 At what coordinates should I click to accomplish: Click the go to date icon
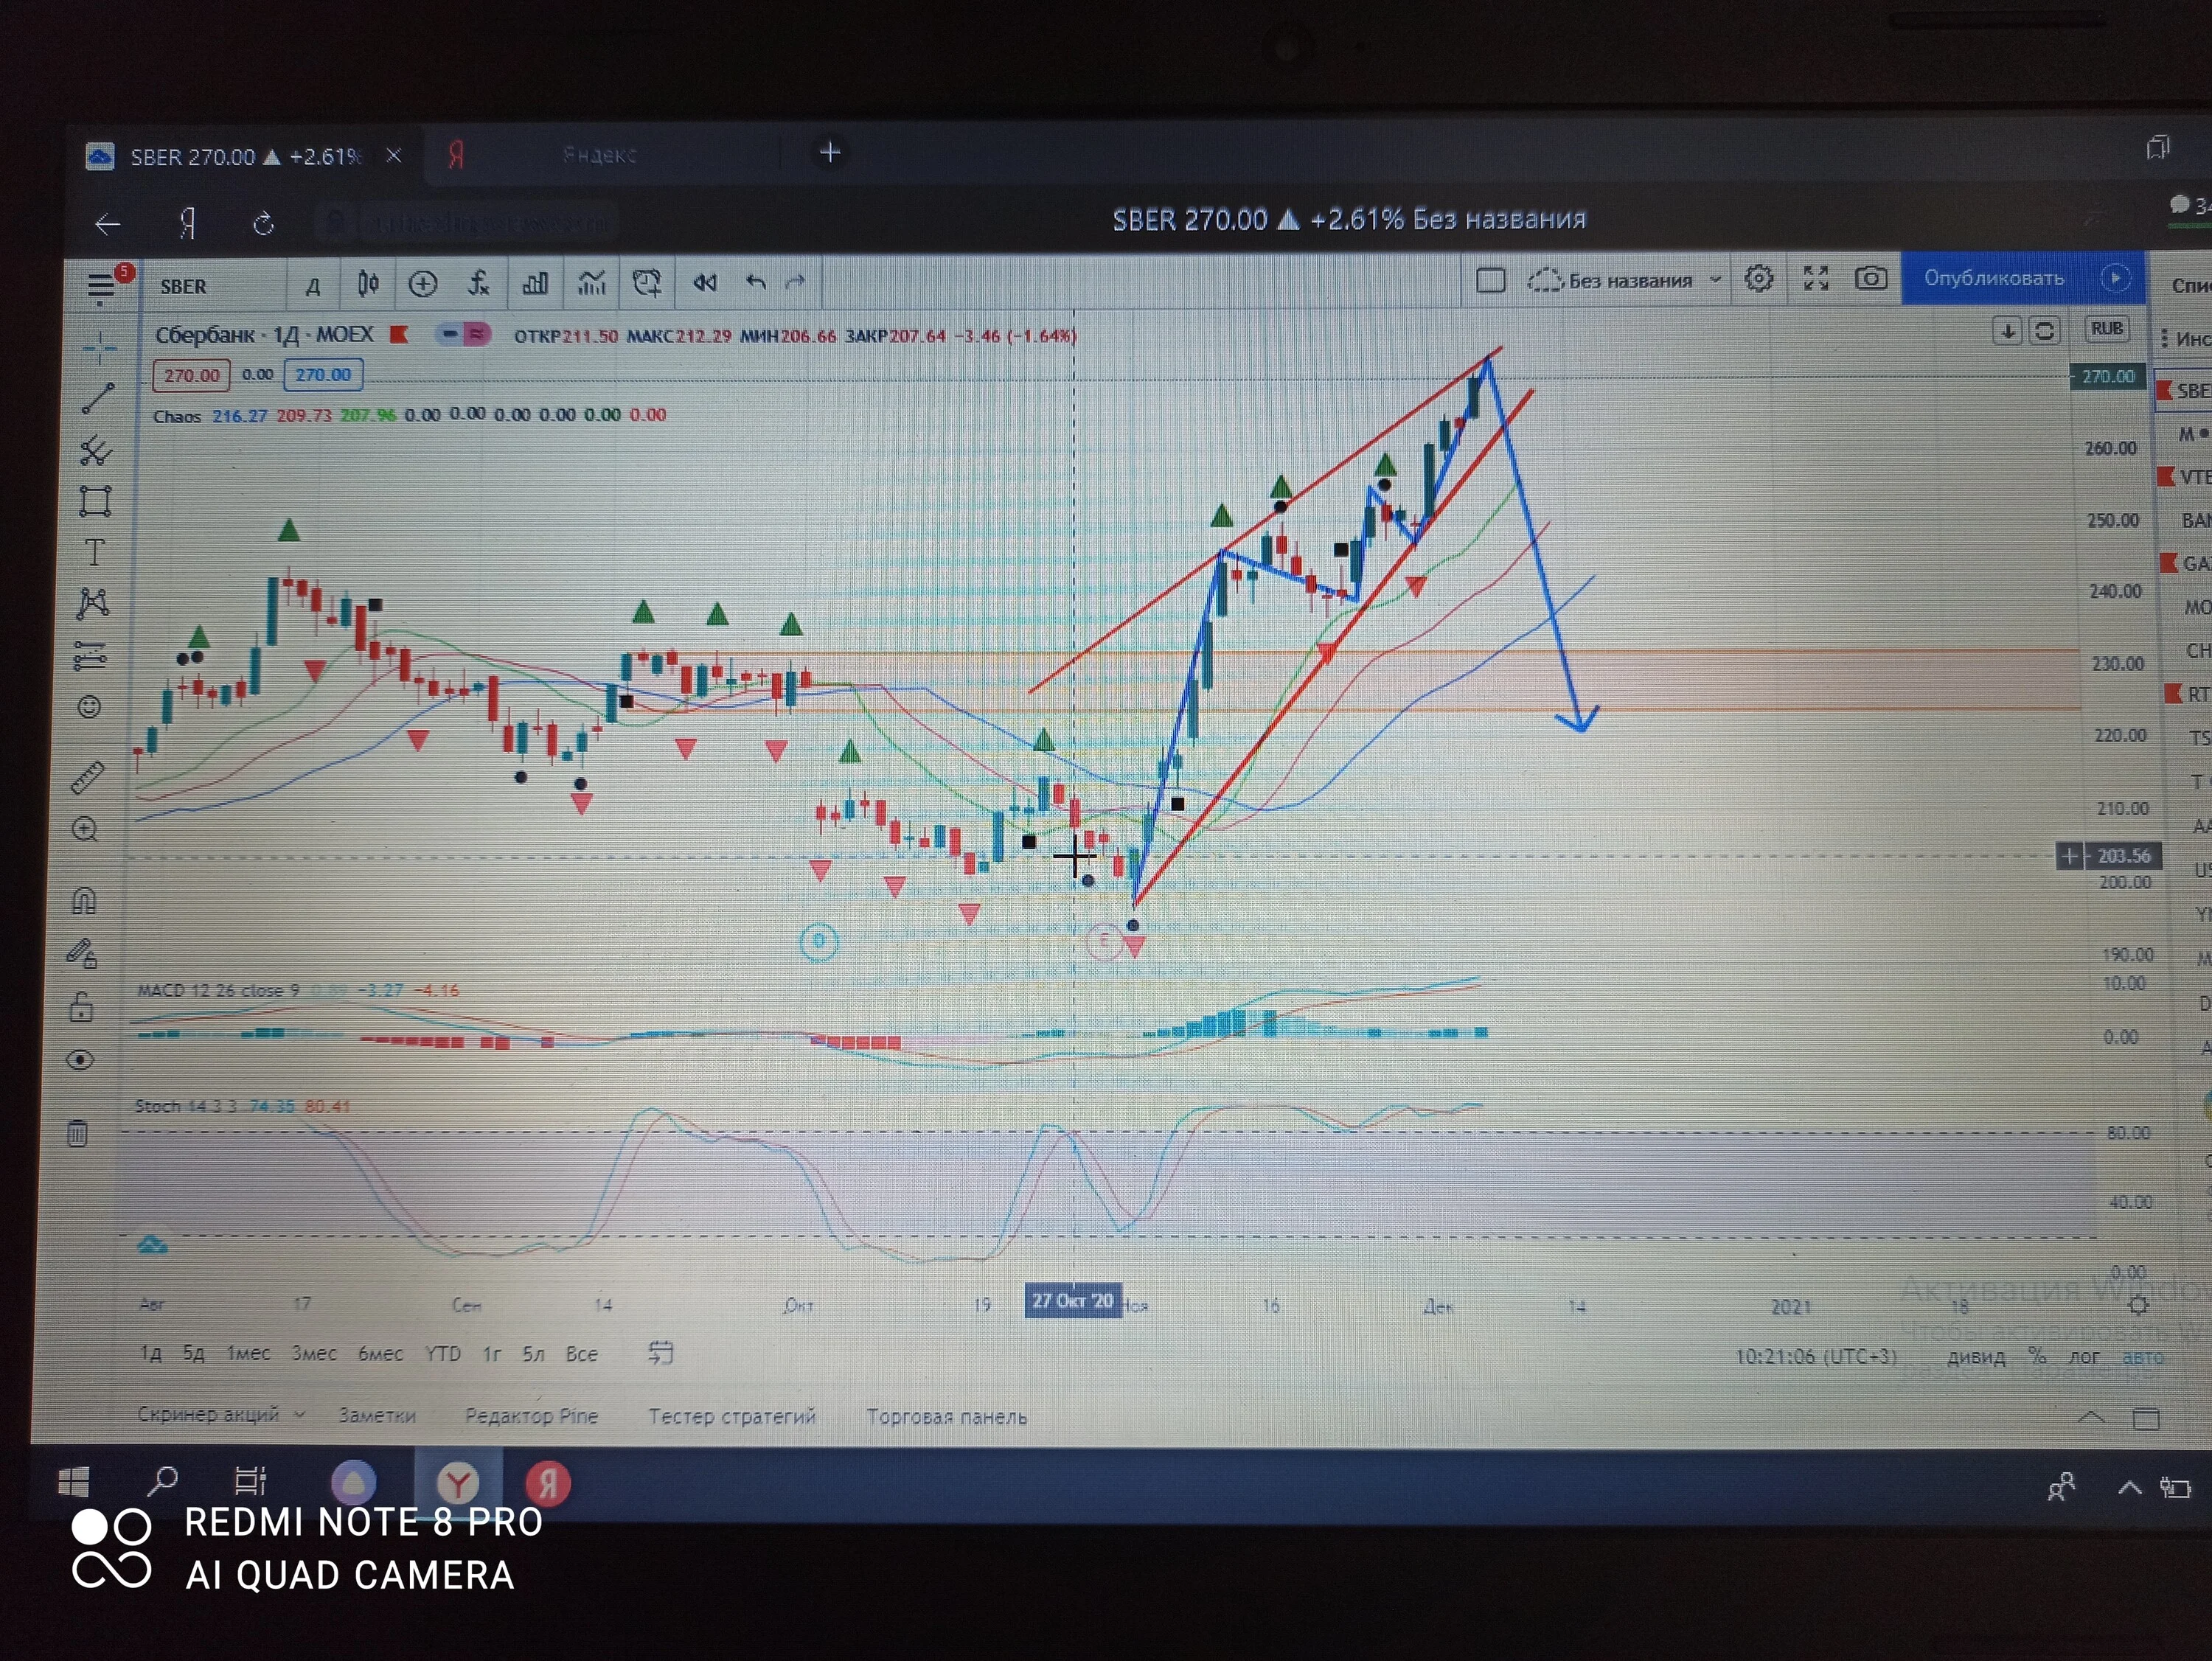point(661,1353)
